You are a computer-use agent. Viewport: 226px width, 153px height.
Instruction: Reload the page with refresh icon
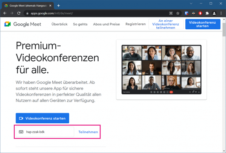pos(19,13)
